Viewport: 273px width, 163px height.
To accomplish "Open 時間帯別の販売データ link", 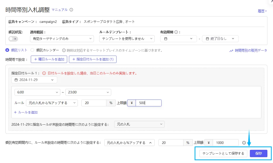I will click(251, 51).
